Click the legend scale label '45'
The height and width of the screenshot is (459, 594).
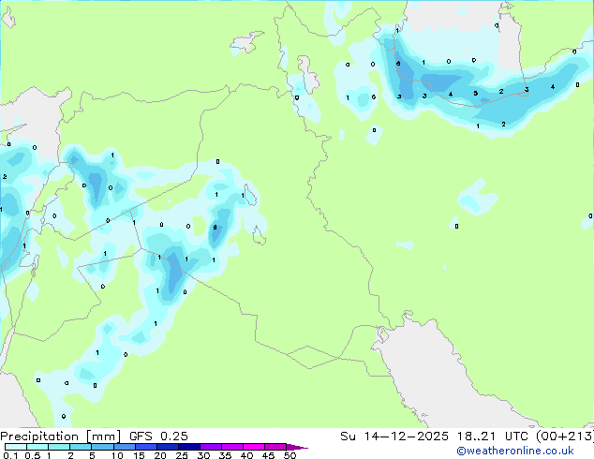pyautogui.click(x=268, y=455)
